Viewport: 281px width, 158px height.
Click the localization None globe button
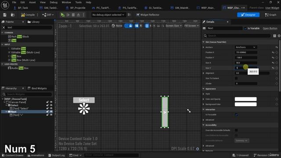click(117, 26)
